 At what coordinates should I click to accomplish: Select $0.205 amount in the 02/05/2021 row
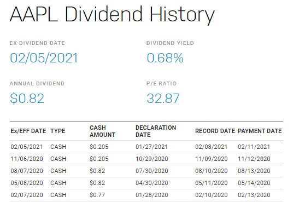99,147
